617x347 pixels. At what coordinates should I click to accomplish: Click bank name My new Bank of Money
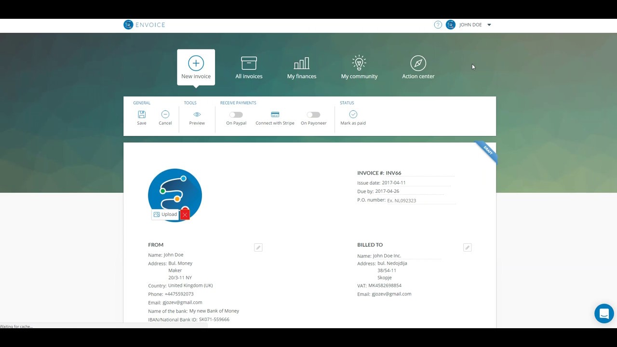[x=214, y=311]
